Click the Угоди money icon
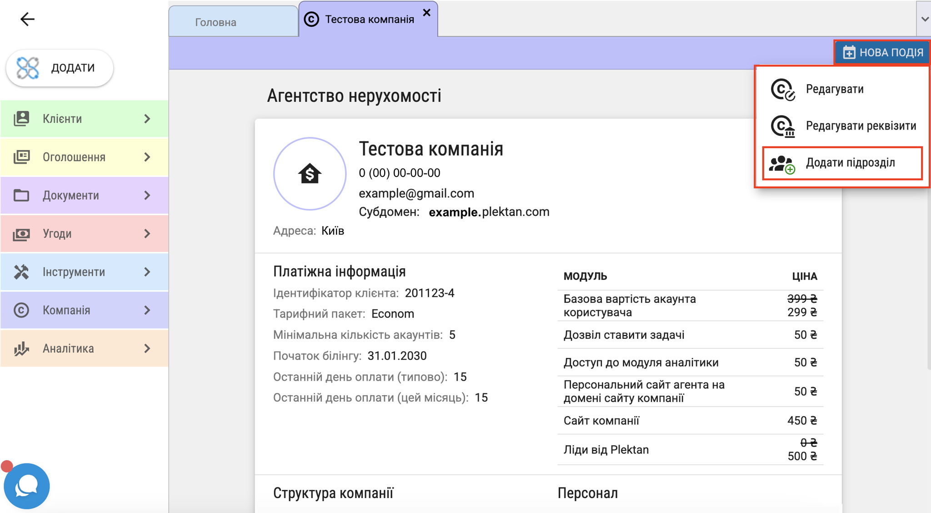 click(21, 234)
